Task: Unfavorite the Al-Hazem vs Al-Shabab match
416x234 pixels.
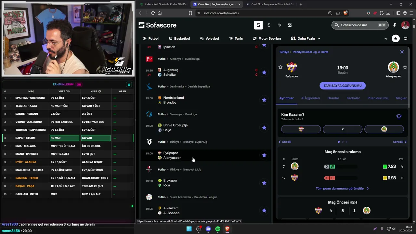Action: click(x=264, y=211)
